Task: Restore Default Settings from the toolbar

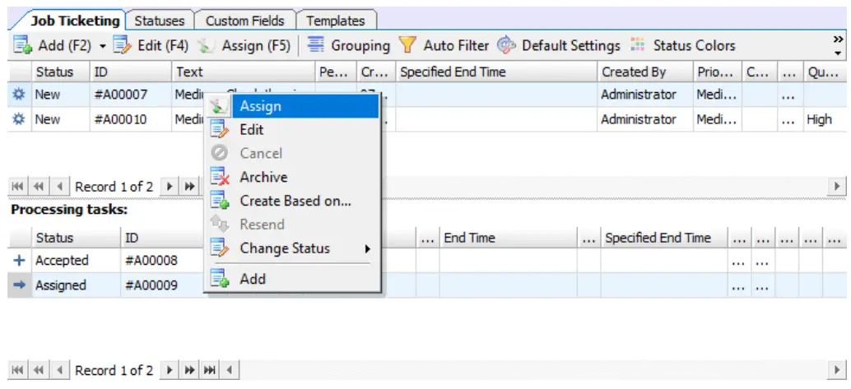Action: (559, 45)
